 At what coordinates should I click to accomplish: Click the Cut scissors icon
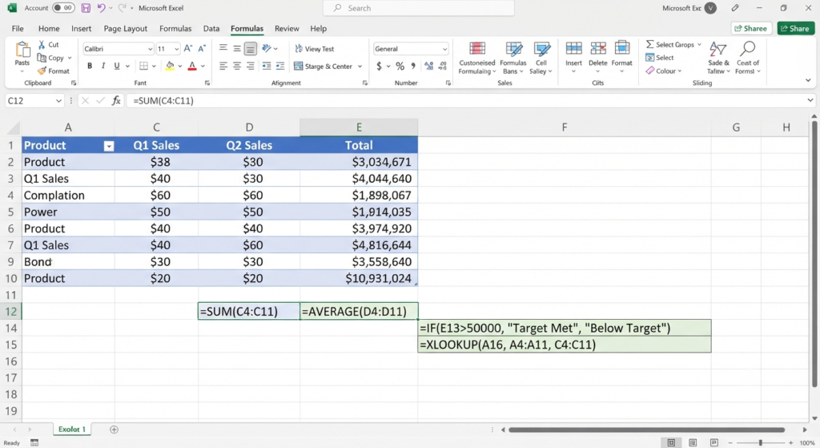[x=42, y=45]
